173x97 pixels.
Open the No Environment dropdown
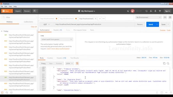coord(148,17)
